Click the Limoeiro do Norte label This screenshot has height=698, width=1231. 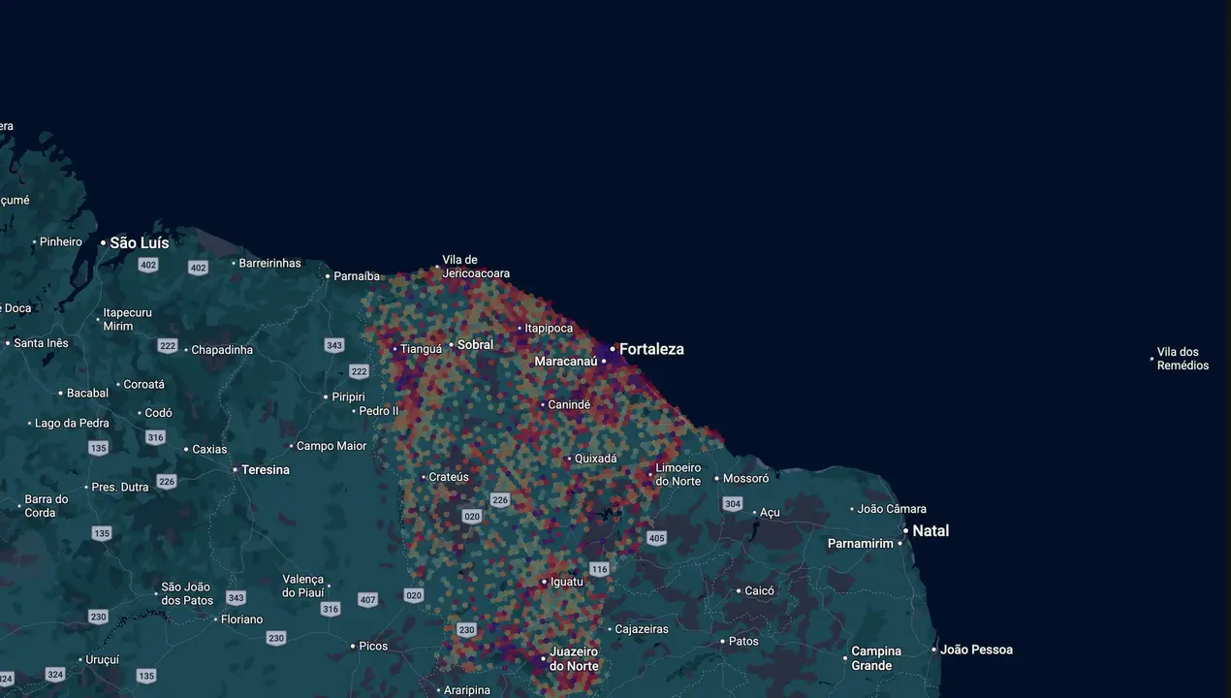coord(679,475)
